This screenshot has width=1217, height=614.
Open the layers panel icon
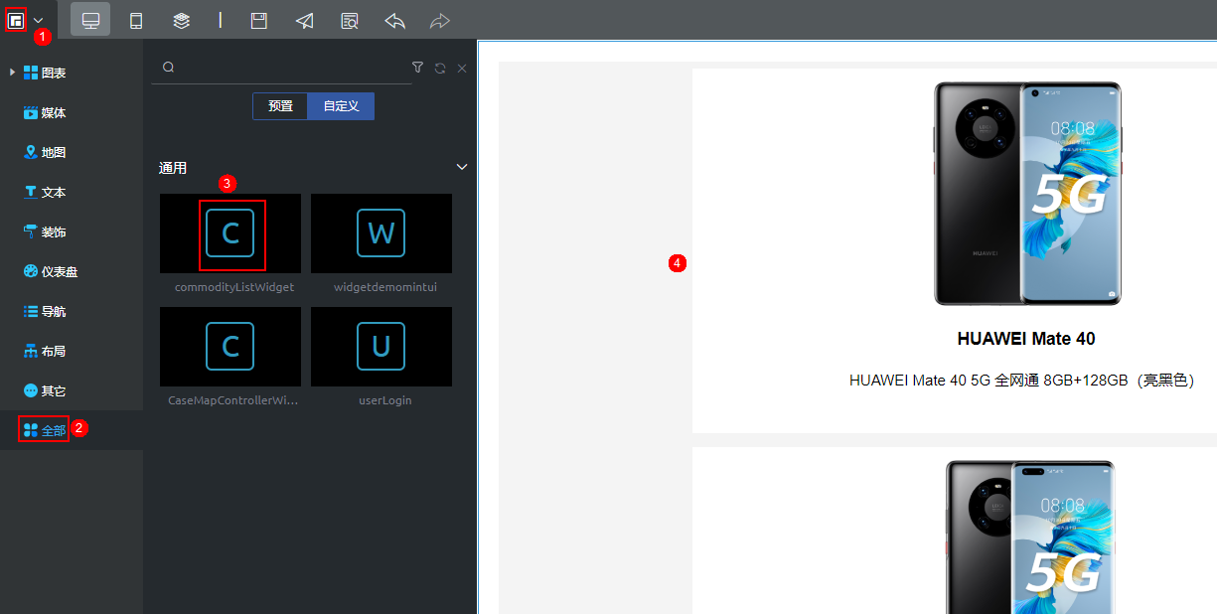tap(181, 21)
